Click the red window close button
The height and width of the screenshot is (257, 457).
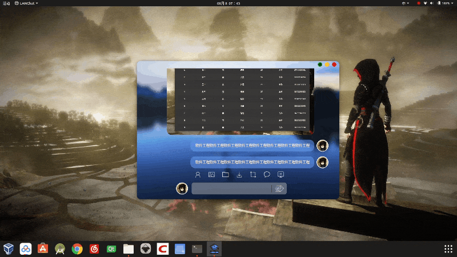click(x=334, y=65)
